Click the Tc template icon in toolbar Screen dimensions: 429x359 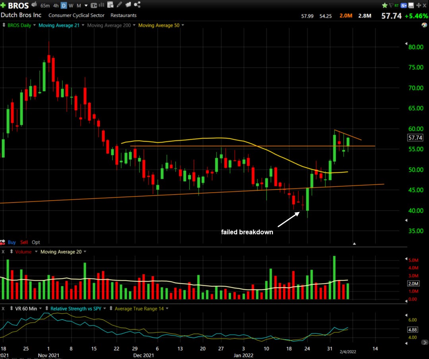coord(94,5)
